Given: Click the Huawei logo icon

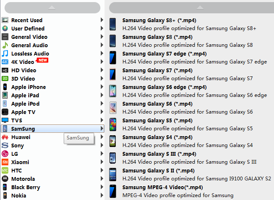Looking at the screenshot, I should (5, 137).
